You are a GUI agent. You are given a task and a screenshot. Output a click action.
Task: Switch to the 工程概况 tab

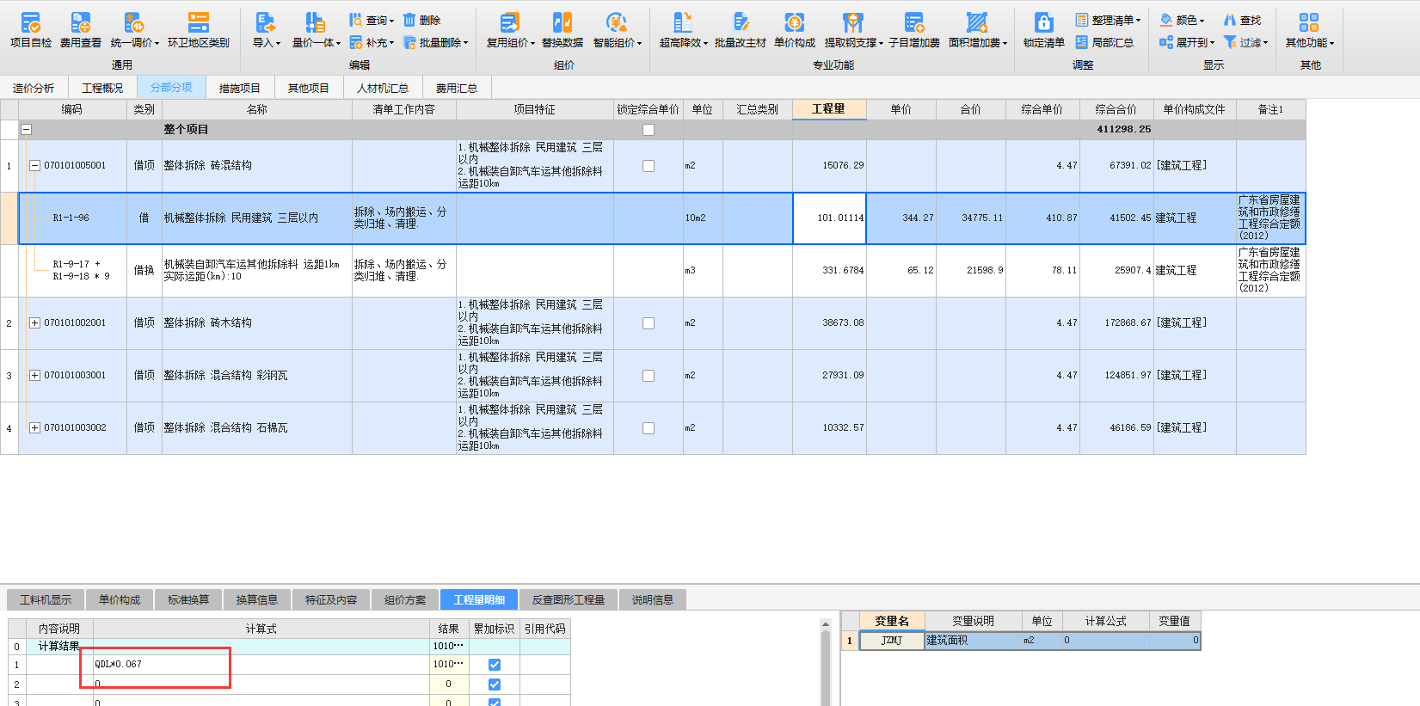tap(102, 88)
